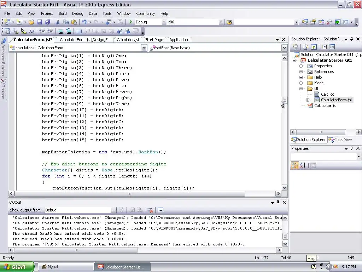The image size is (362, 272).
Task: Switch to the Start Page tab
Action: tap(154, 40)
